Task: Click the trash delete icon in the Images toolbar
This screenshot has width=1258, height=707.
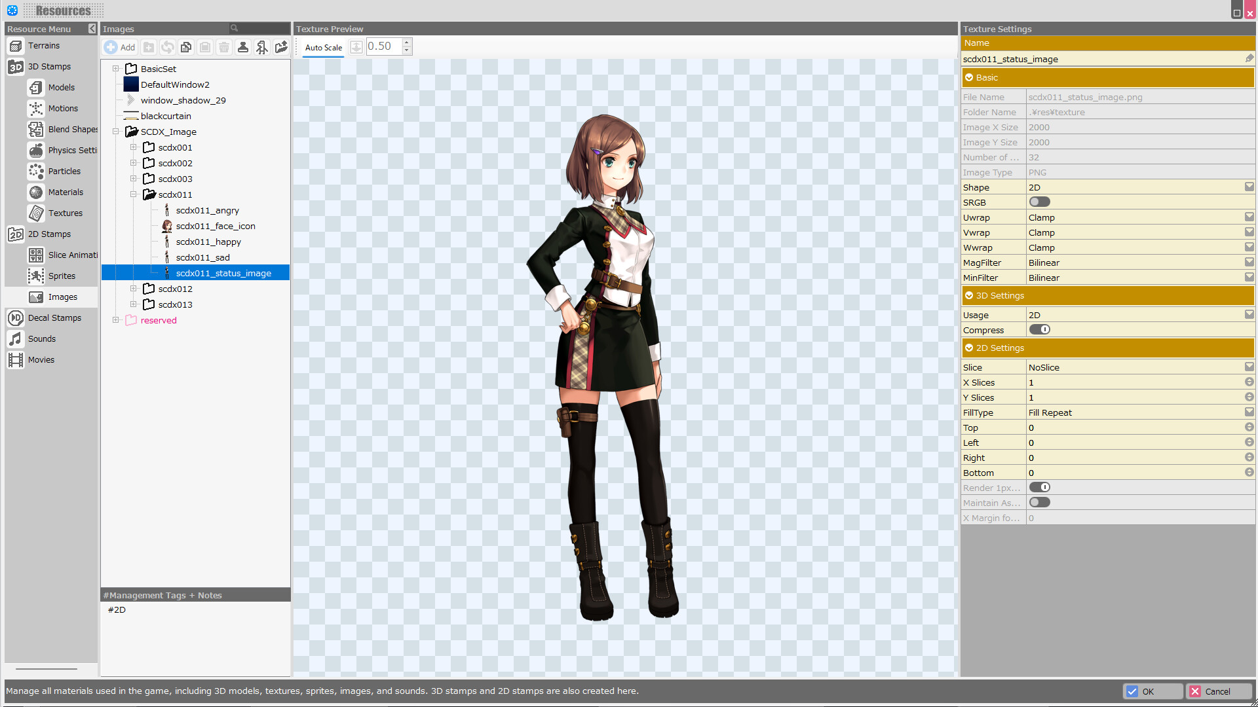Action: pyautogui.click(x=223, y=47)
